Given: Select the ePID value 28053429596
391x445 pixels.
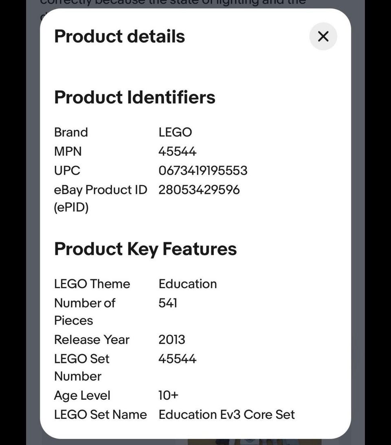Looking at the screenshot, I should (x=199, y=190).
